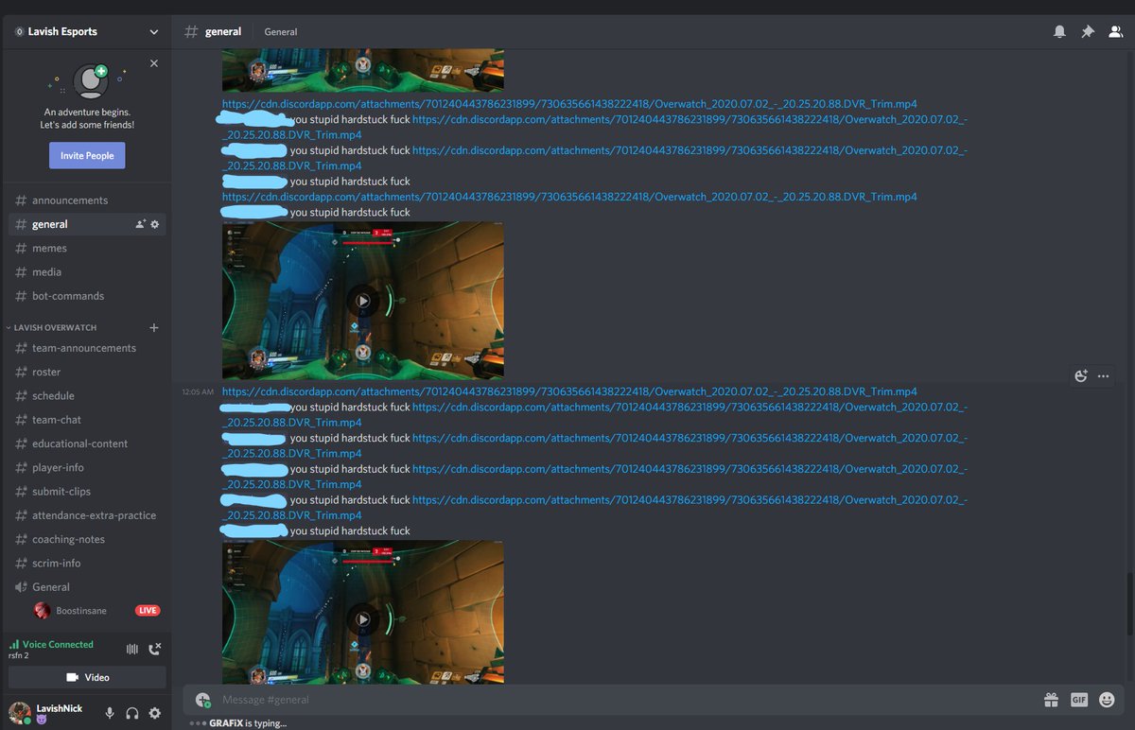Open notification settings bell icon
This screenshot has width=1135, height=730.
tap(1059, 31)
